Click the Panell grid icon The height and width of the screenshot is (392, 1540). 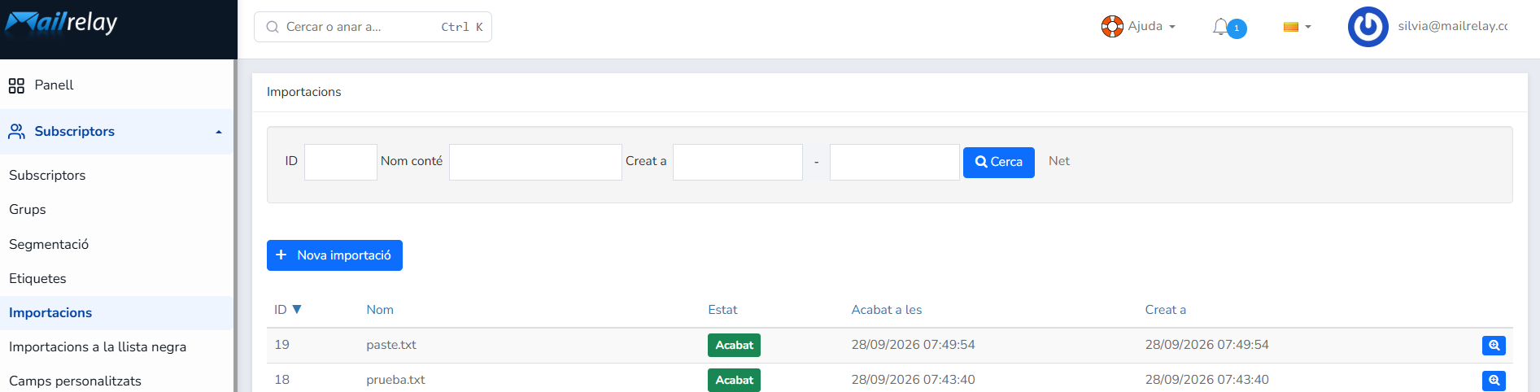click(x=16, y=85)
